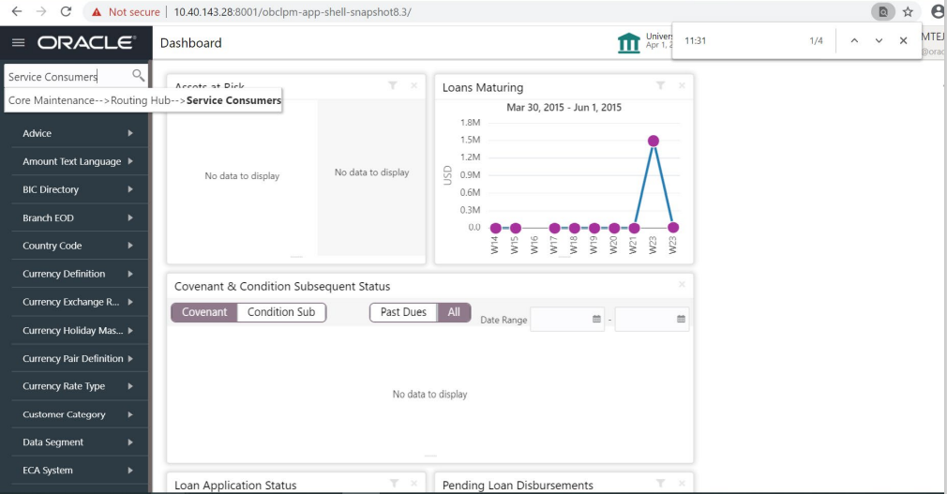Click the W21 data point on chart
This screenshot has width=947, height=494.
click(x=634, y=228)
